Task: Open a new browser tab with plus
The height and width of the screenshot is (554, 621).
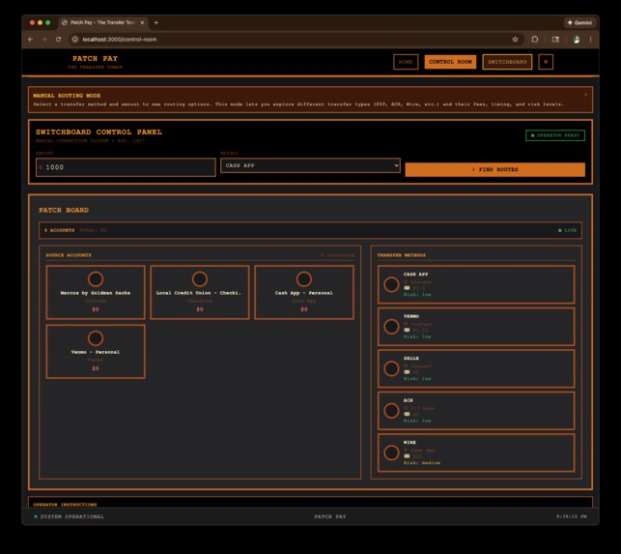Action: pos(156,22)
